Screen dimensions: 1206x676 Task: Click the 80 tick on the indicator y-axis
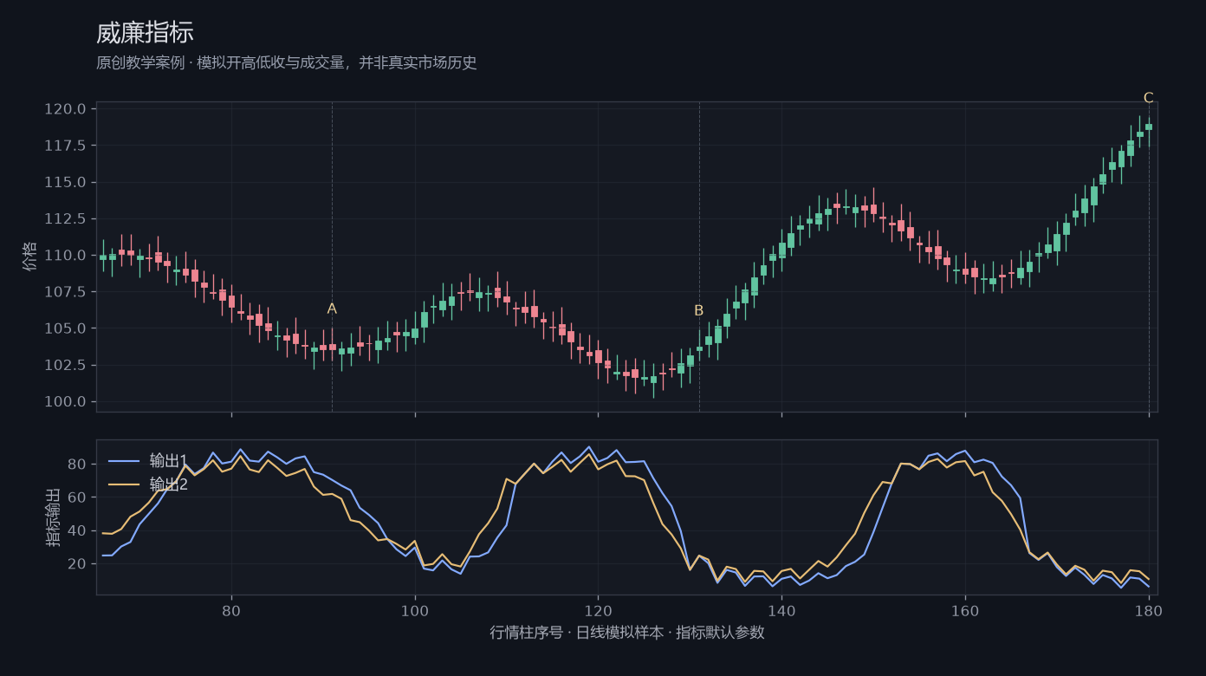pyautogui.click(x=77, y=465)
